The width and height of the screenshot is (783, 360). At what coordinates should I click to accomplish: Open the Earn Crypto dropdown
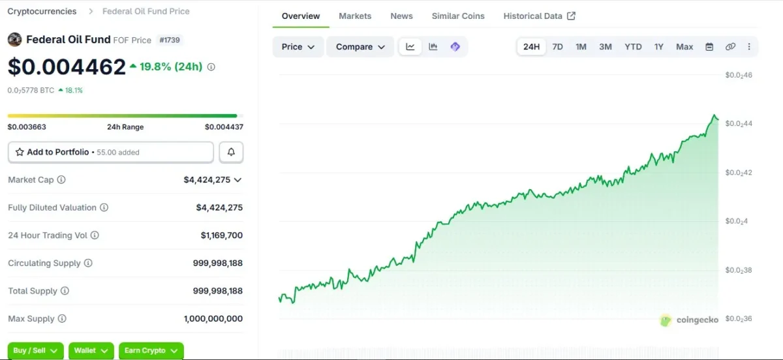click(x=151, y=351)
